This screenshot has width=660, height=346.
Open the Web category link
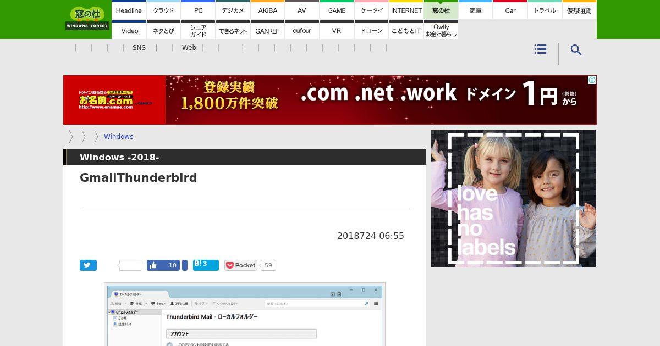tap(189, 48)
